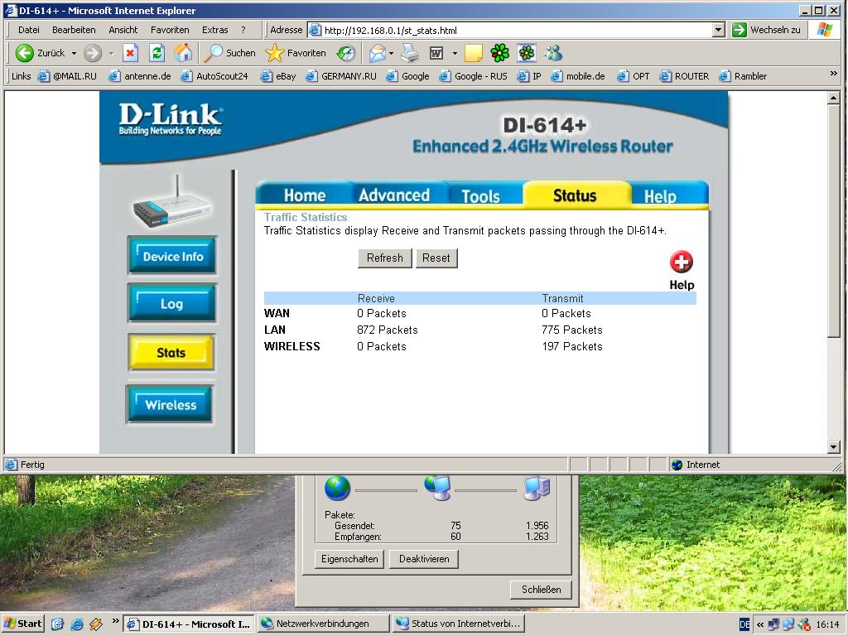
Task: Open the antenne.de link bookmark
Action: tap(140, 76)
